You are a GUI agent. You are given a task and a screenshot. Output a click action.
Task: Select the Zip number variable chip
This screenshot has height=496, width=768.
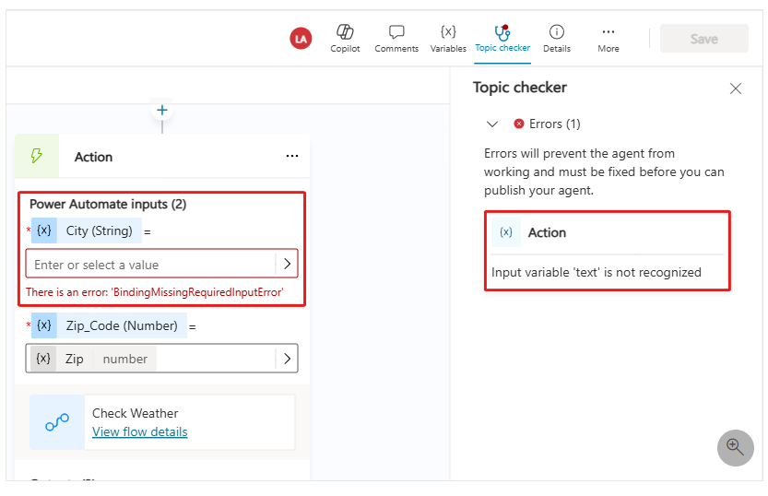click(x=92, y=359)
